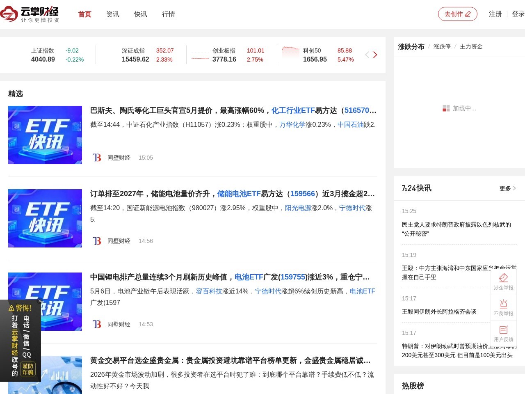Open news 王毅同伊朗外长阿拉格齐会谈
This screenshot has width=525, height=394.
tap(439, 312)
